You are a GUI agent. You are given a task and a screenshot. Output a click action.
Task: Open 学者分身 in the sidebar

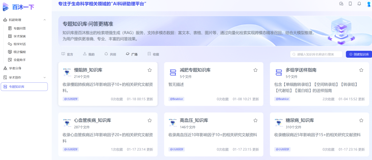[12, 68]
